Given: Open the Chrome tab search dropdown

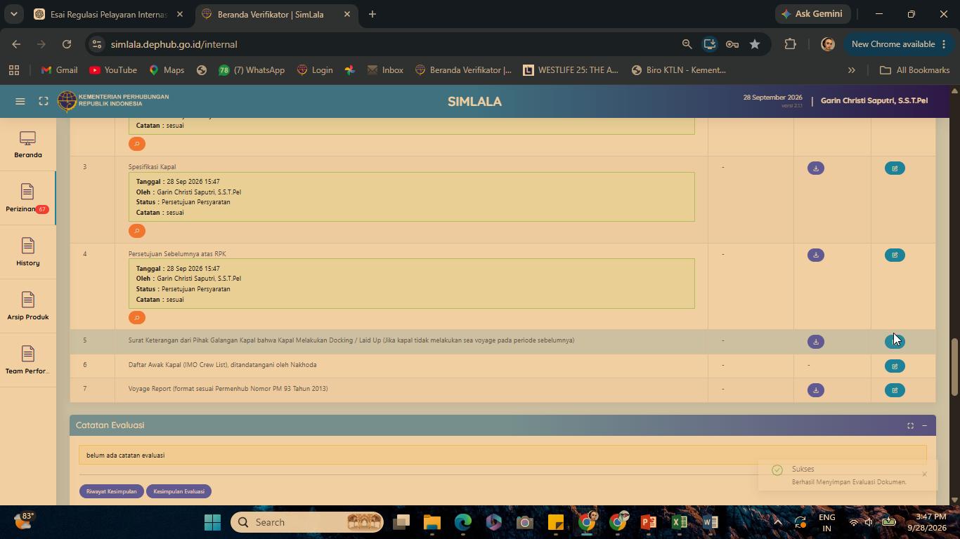Looking at the screenshot, I should [13, 14].
